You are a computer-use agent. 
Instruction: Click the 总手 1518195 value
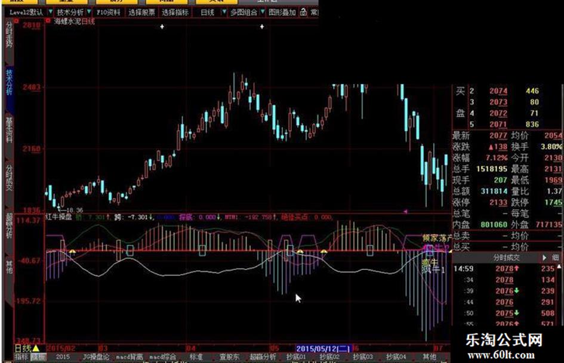tap(492, 169)
